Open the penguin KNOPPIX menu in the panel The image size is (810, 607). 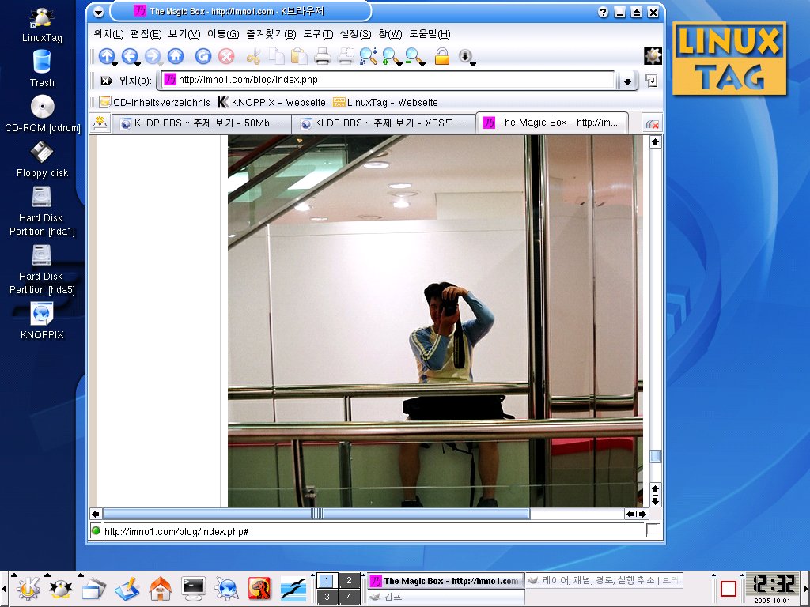[60, 588]
